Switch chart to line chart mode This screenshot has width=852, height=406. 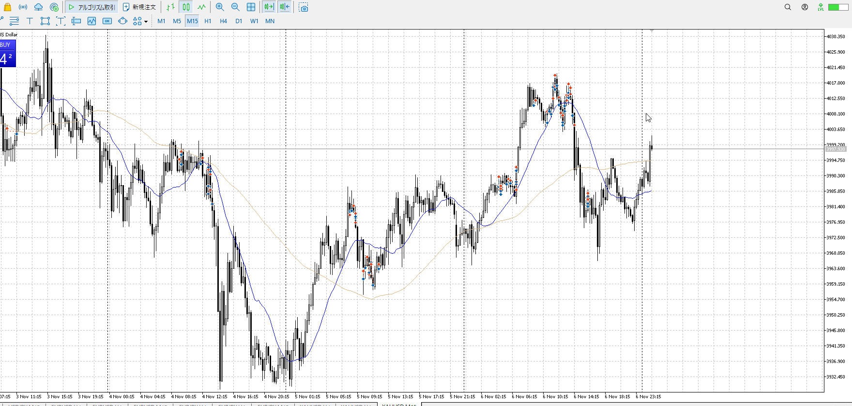(201, 7)
